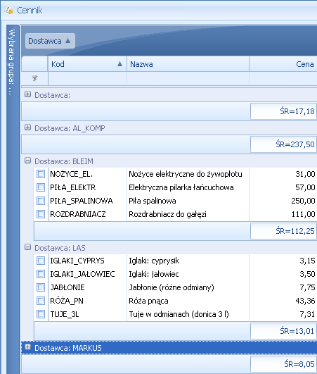Viewport: 317px width, 374px height.
Task: Click the RÓŻA_PN code cell
Action: click(x=87, y=301)
